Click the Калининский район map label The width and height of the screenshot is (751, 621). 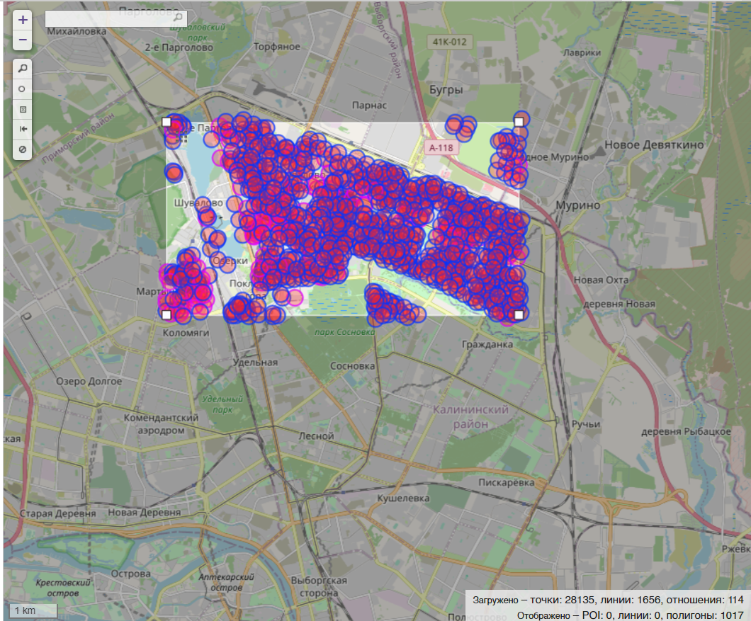(471, 416)
